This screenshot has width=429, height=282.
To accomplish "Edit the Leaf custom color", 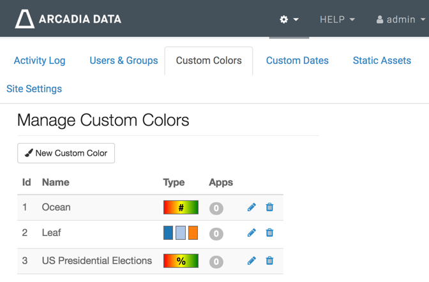I will (252, 233).
